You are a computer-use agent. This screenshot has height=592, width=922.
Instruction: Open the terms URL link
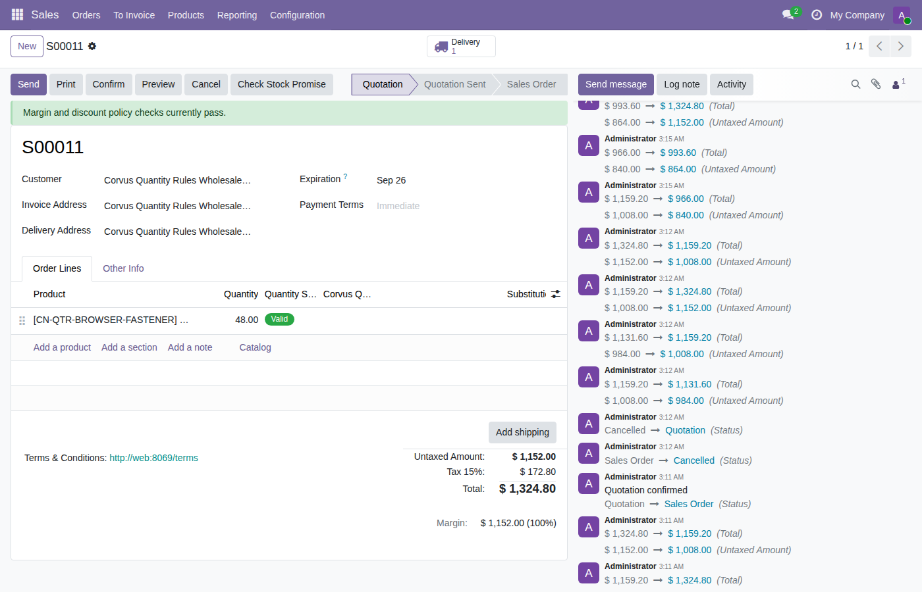[153, 458]
